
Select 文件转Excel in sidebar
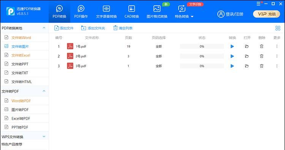(x=24, y=55)
